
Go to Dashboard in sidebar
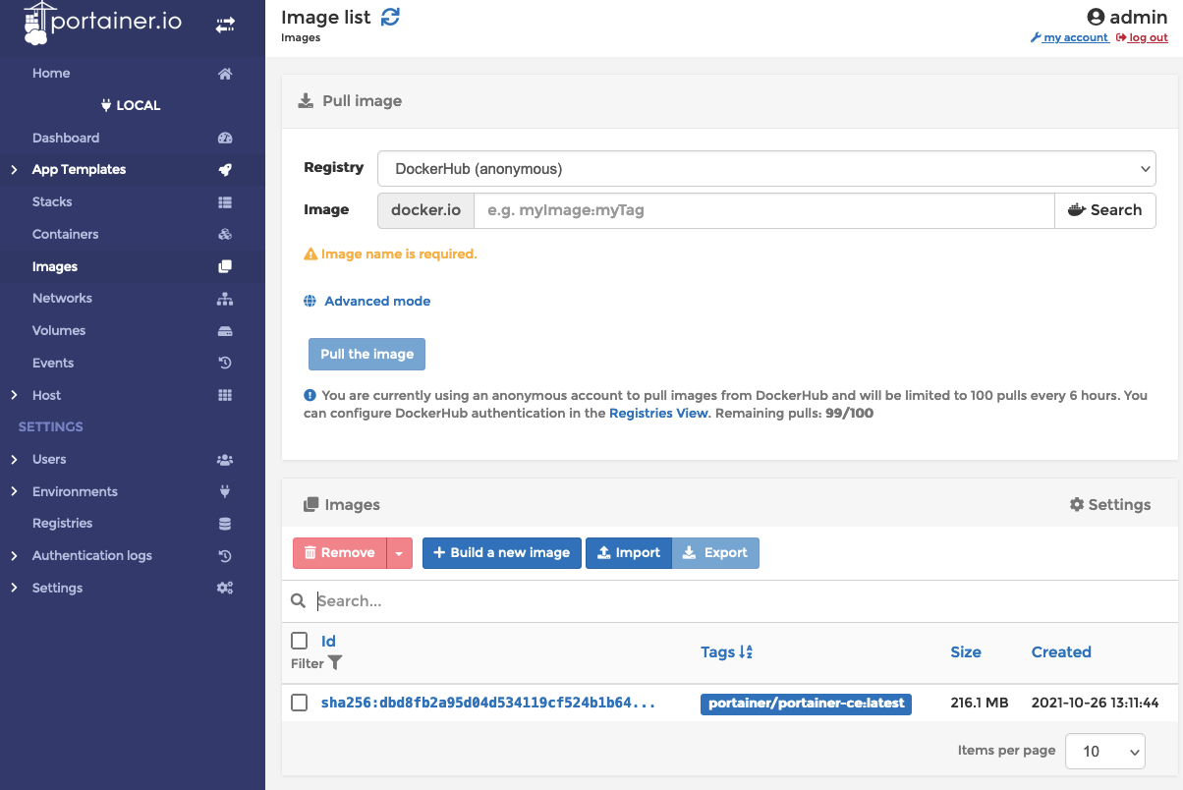coord(66,139)
